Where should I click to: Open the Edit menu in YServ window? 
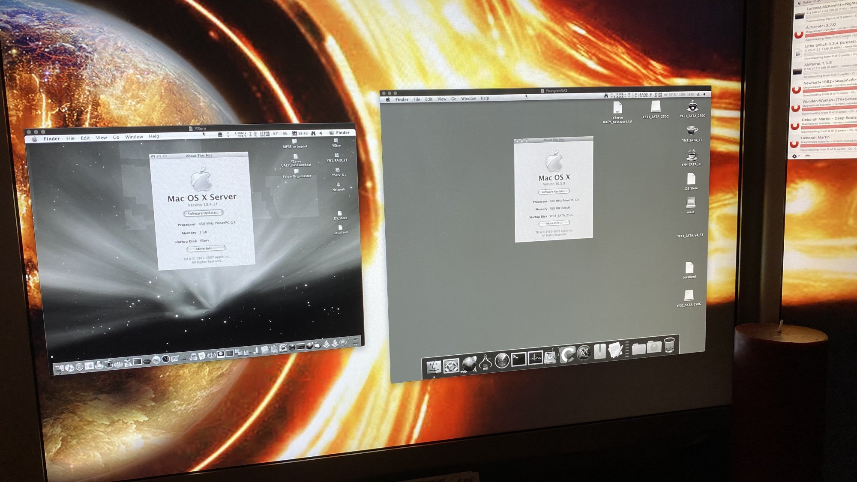85,138
